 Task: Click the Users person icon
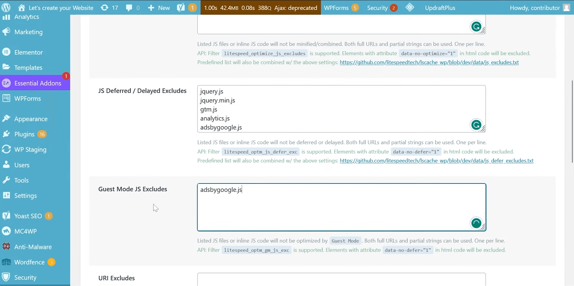[x=6, y=165]
